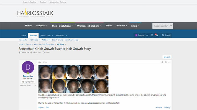Open the inbox envelope icon
The image size is (197, 110).
click(x=152, y=35)
